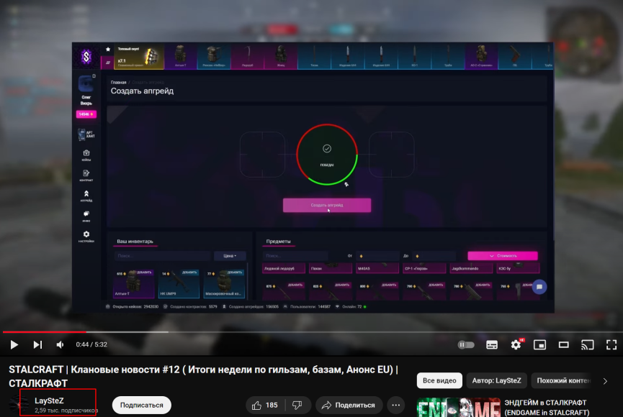
Task: Like the video with 185 likes
Action: [x=264, y=405]
